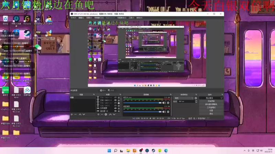Open the Steam desktop shortcut
Viewport: 275px width, 154px height.
[27, 35]
